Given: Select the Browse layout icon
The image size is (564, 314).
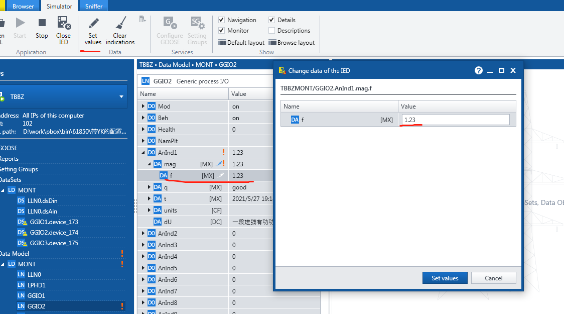Looking at the screenshot, I should pos(272,43).
